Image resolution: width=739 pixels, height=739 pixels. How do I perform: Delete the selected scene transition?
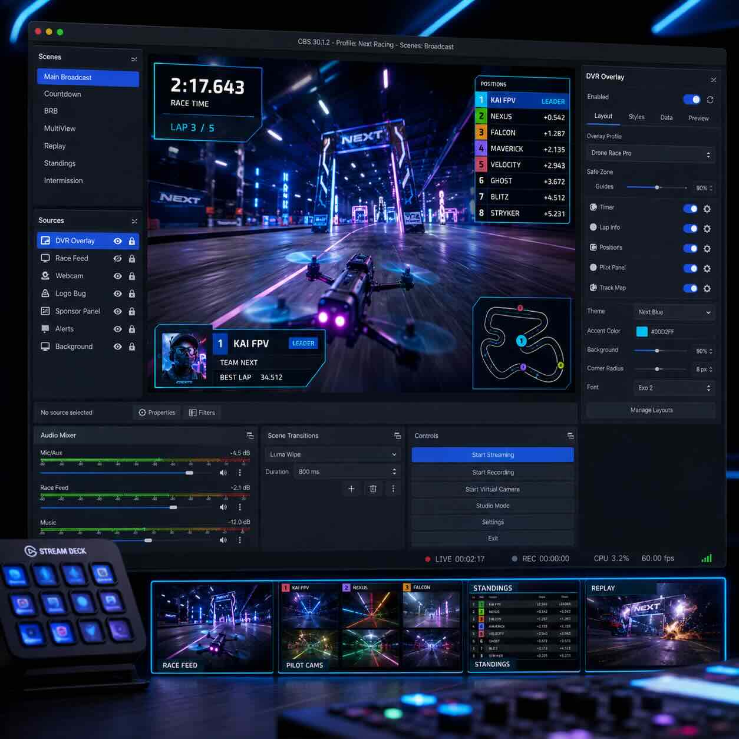tap(373, 489)
